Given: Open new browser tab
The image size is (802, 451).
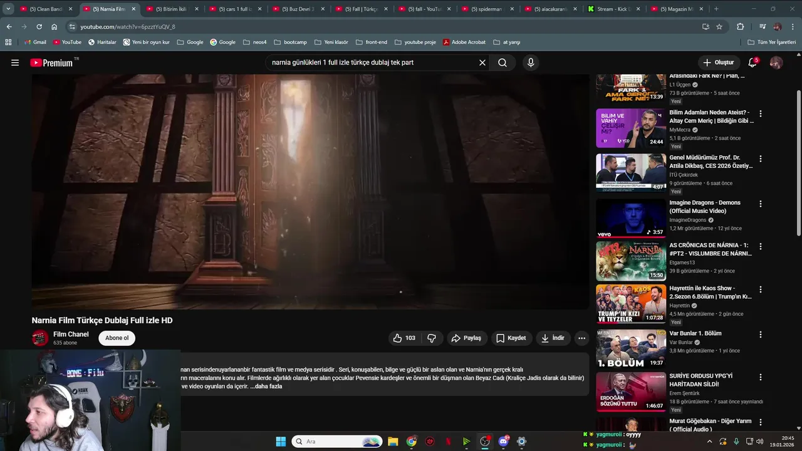Looking at the screenshot, I should point(716,9).
